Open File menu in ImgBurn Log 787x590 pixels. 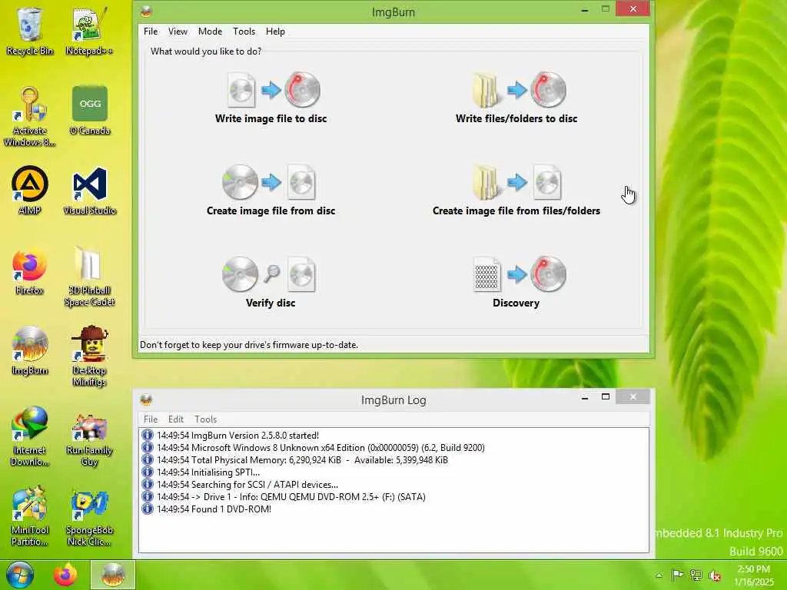click(x=151, y=419)
